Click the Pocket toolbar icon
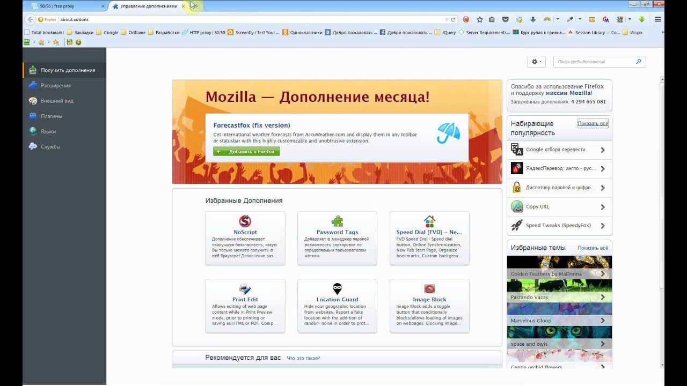Image resolution: width=687 pixels, height=386 pixels. 506,19
